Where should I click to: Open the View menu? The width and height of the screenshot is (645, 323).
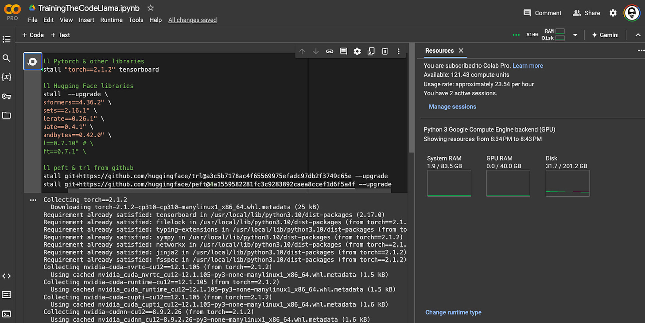(66, 20)
